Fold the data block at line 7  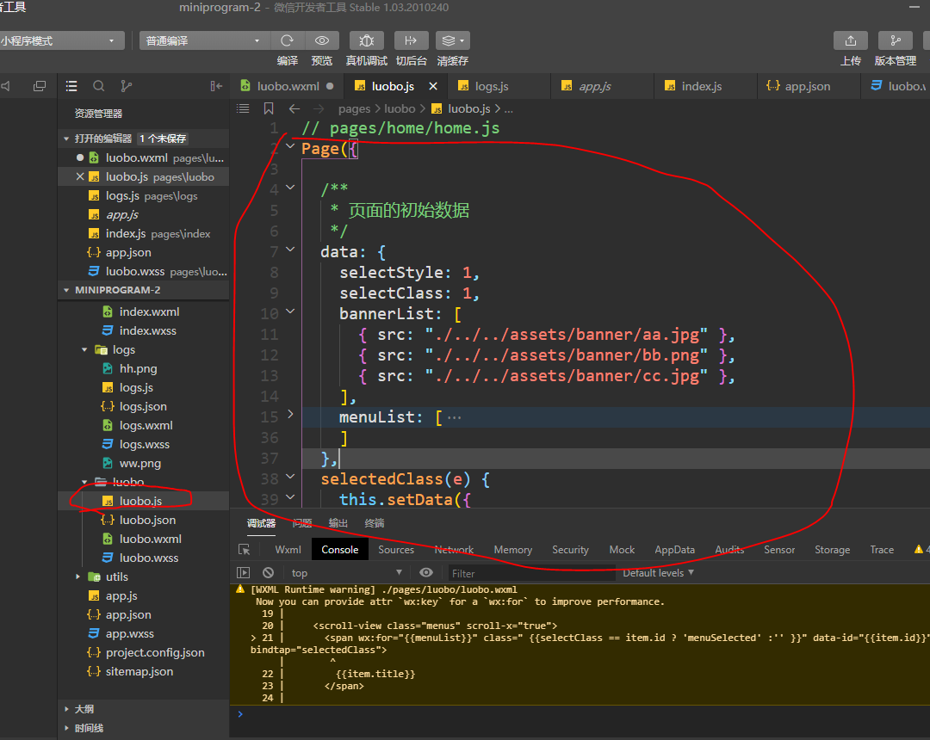coord(290,250)
